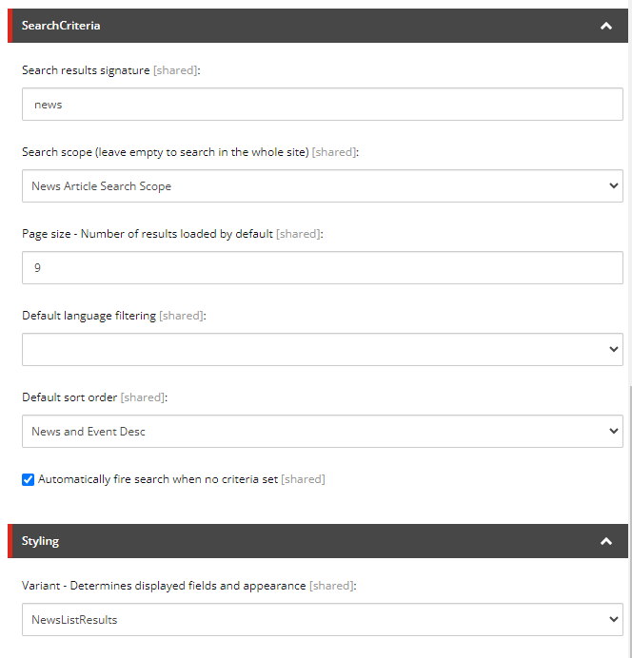Click the Variant field label text

pos(164,586)
